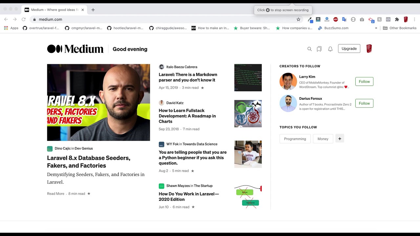The image size is (420, 236).
Task: Add a topic with the plus button
Action: 340,139
